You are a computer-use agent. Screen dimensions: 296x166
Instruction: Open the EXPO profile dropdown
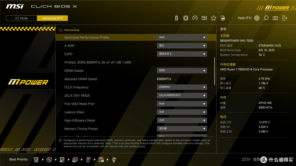coord(182,54)
